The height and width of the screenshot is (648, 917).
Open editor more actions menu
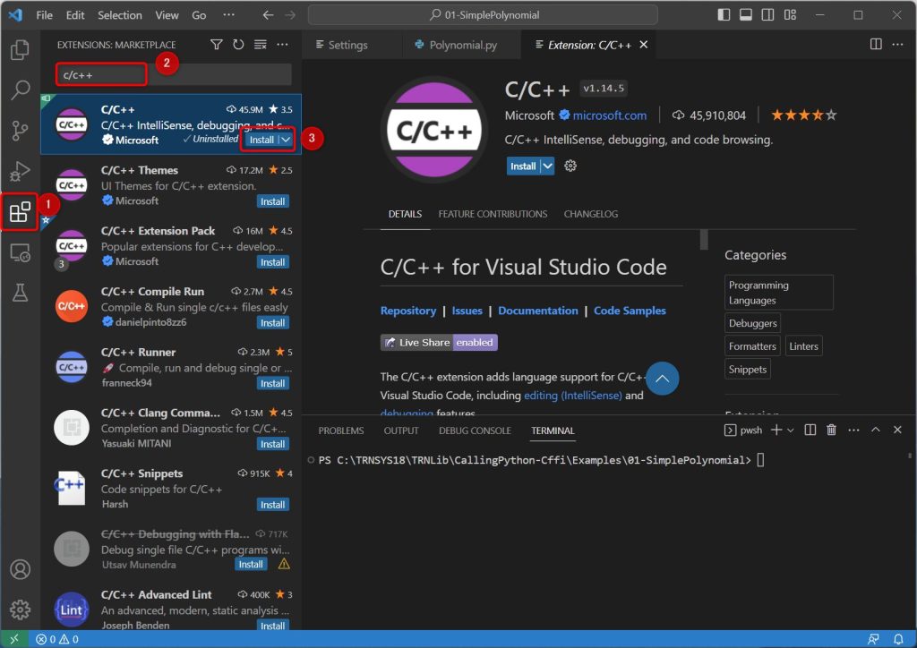(x=897, y=45)
